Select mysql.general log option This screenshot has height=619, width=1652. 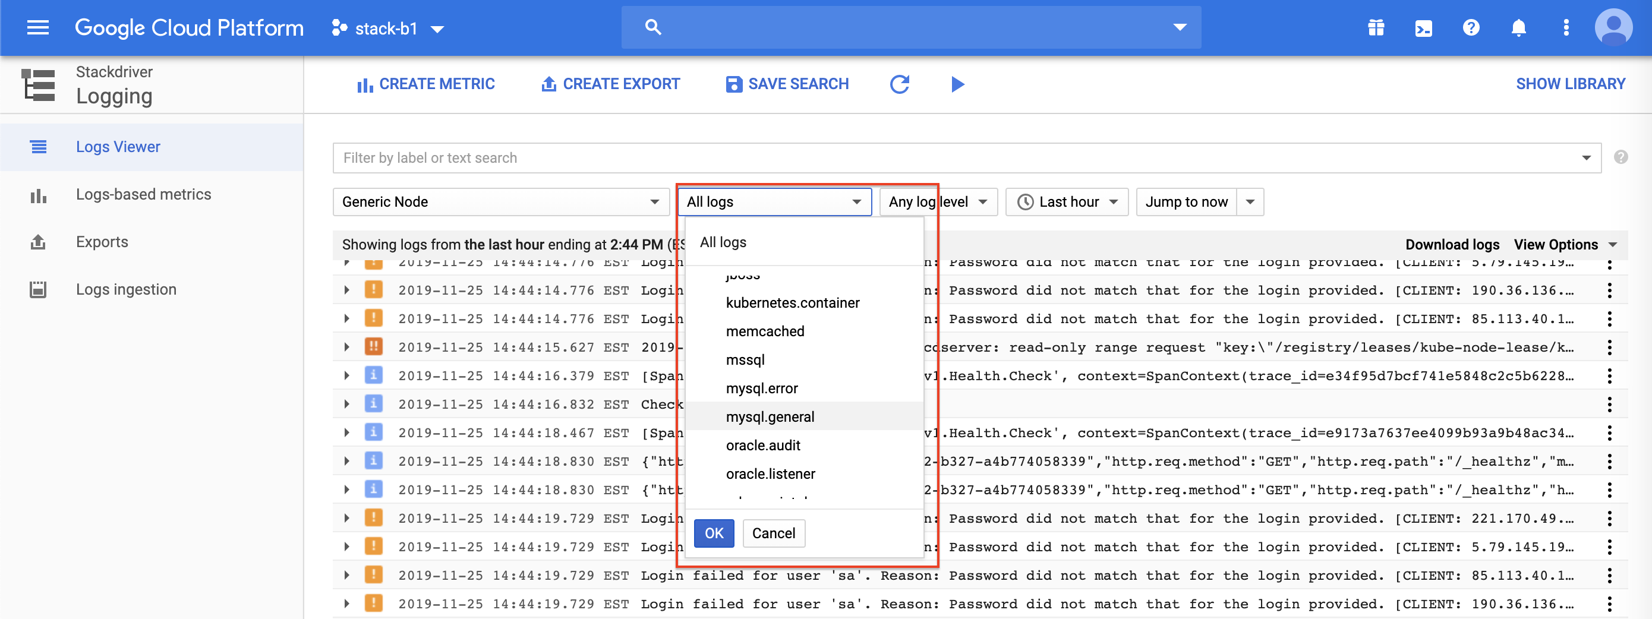point(804,416)
